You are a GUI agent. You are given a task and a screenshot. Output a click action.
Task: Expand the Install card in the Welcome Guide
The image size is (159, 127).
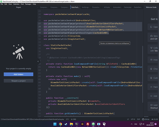coord(153,60)
